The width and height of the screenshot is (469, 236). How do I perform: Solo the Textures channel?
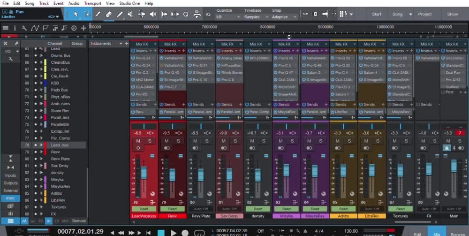[406, 141]
